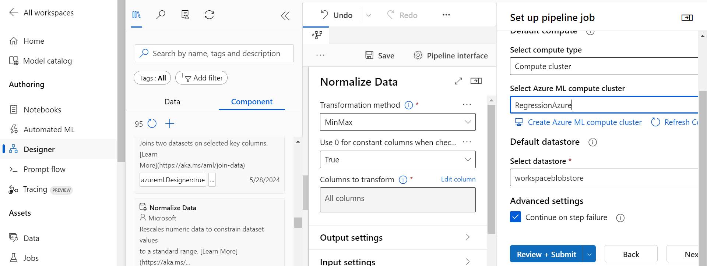Open Notebooks section
This screenshot has height=266, width=707.
[x=35, y=109]
